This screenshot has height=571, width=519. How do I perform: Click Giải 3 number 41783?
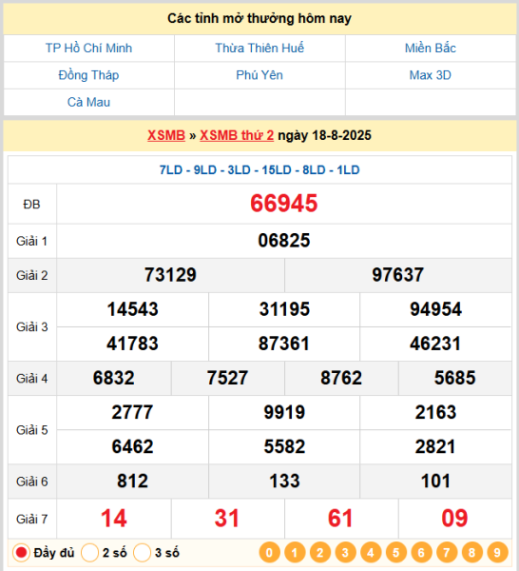[133, 344]
